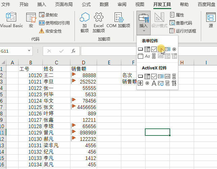Select form control List Box in 表单控件
Viewport: 217px width, 169px height.
[x=167, y=49]
